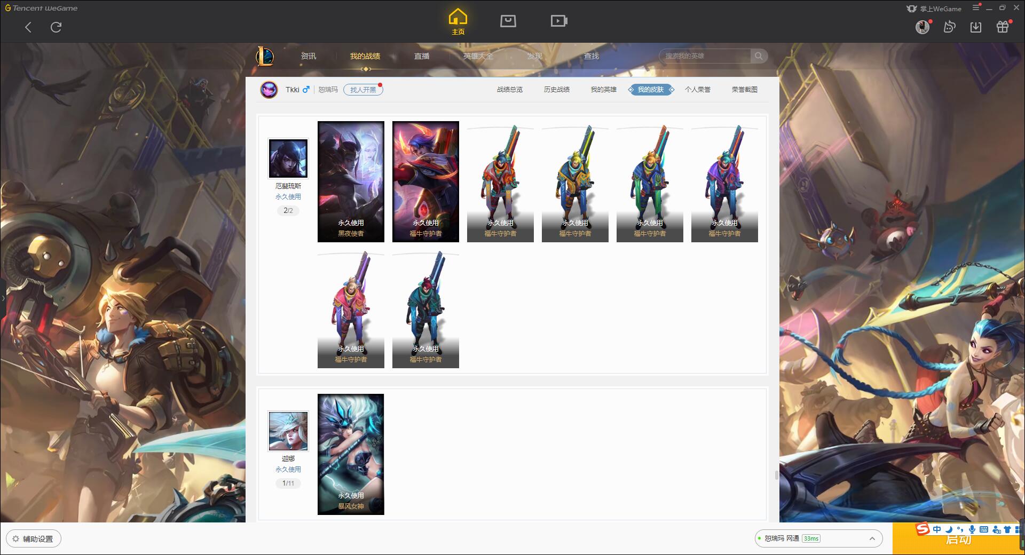Open the 迦娜 champion portrait
The image size is (1025, 555).
coord(288,431)
